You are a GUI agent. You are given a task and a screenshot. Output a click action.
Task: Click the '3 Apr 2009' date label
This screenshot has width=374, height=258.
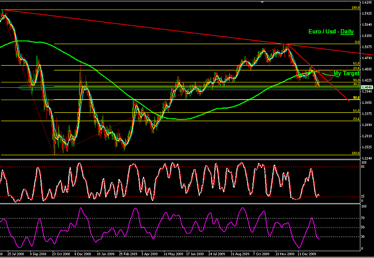150,254
